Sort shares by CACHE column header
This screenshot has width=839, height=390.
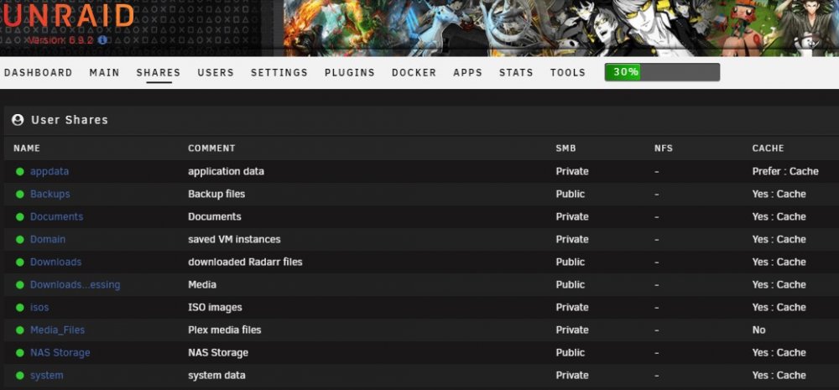coord(768,148)
